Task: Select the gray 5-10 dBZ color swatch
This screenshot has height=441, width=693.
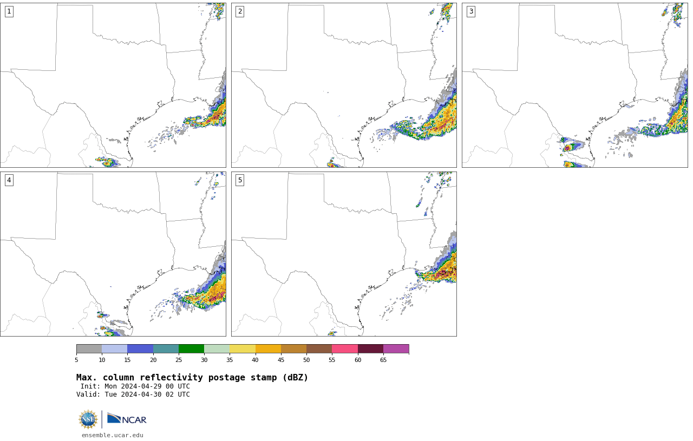Action: (89, 348)
